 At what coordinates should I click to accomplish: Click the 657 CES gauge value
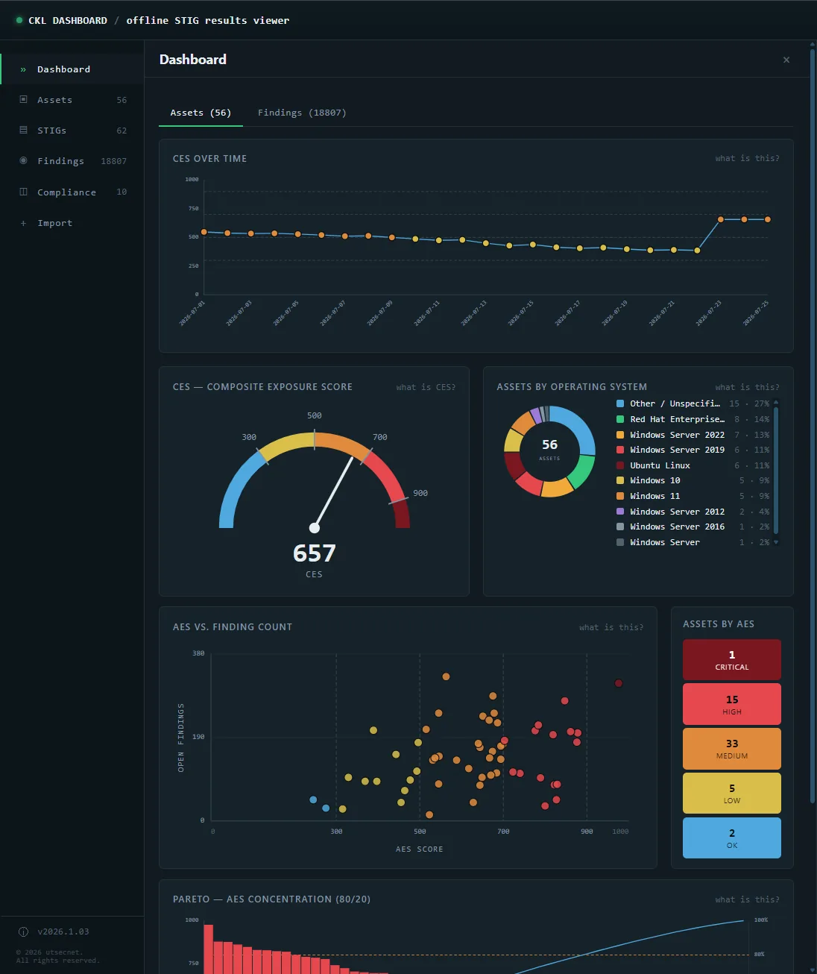point(315,553)
